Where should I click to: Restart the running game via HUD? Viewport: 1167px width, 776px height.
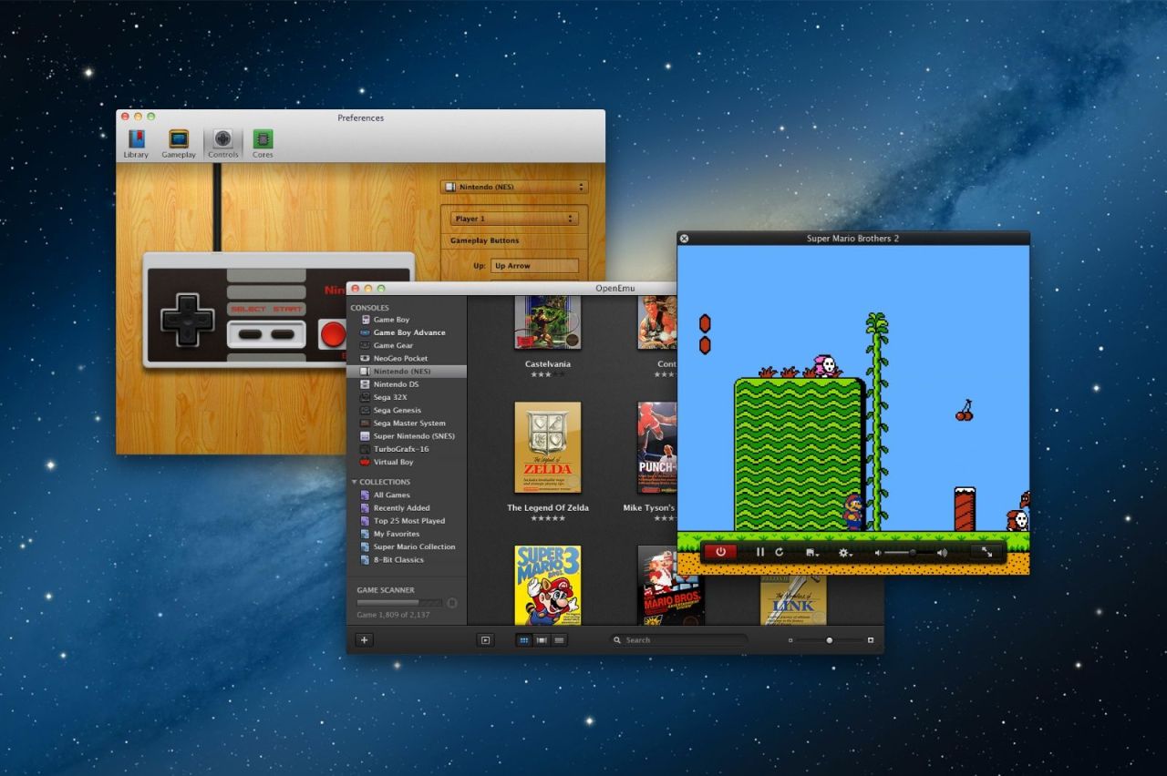point(780,552)
